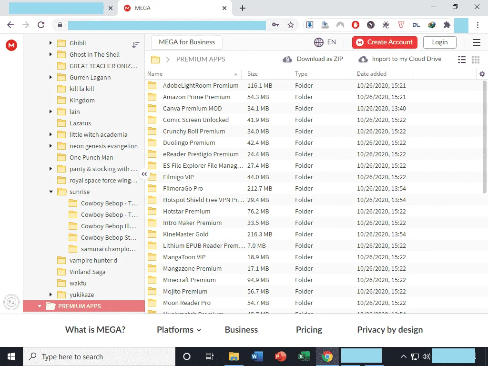The height and width of the screenshot is (366, 488).
Task: Open the What is MEGA? link
Action: [95, 330]
